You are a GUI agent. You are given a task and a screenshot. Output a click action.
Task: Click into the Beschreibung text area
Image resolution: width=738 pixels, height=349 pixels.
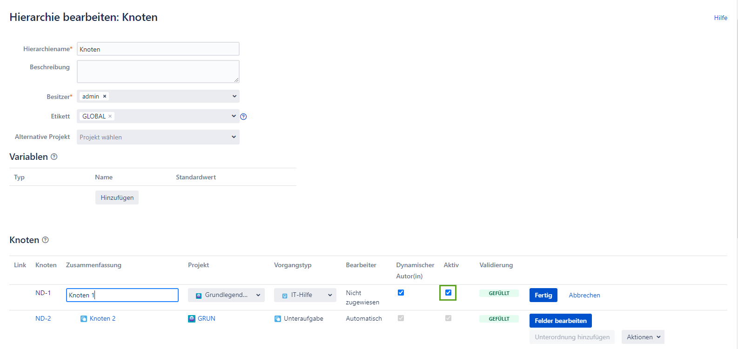click(158, 72)
